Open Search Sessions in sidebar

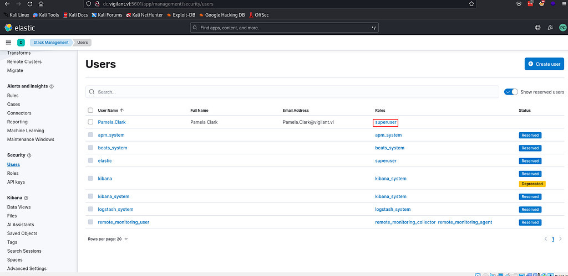(x=24, y=251)
